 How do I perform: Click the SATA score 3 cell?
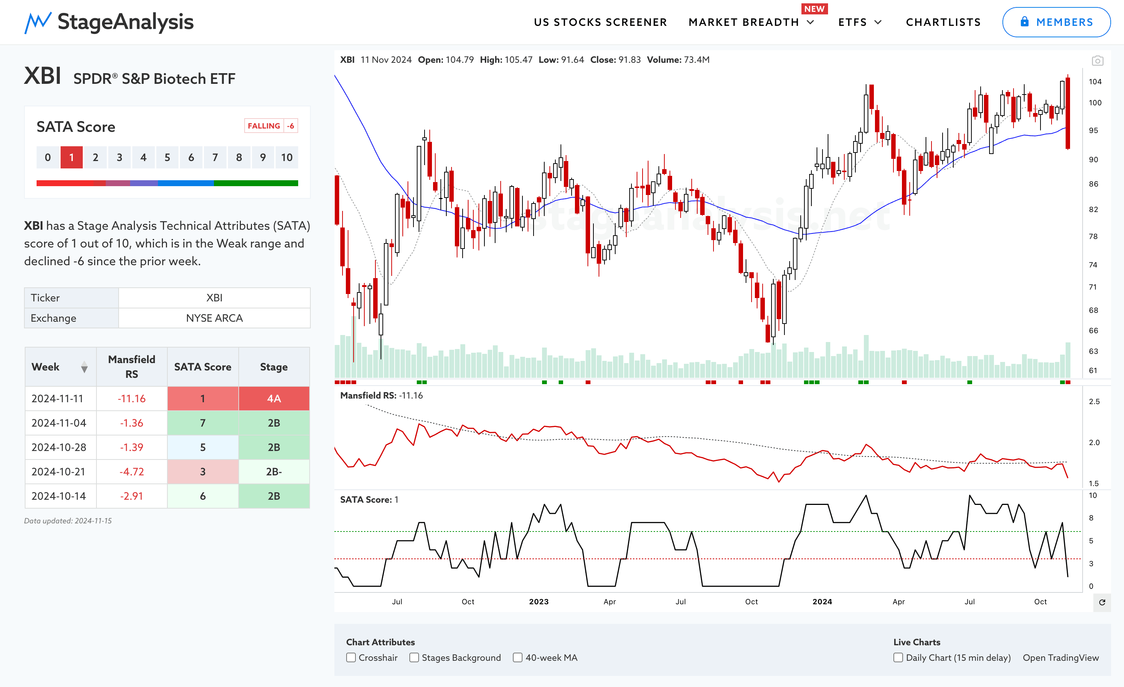pos(202,472)
